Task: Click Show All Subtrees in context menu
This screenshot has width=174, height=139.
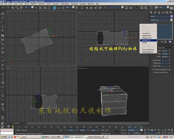Action: pos(148,50)
